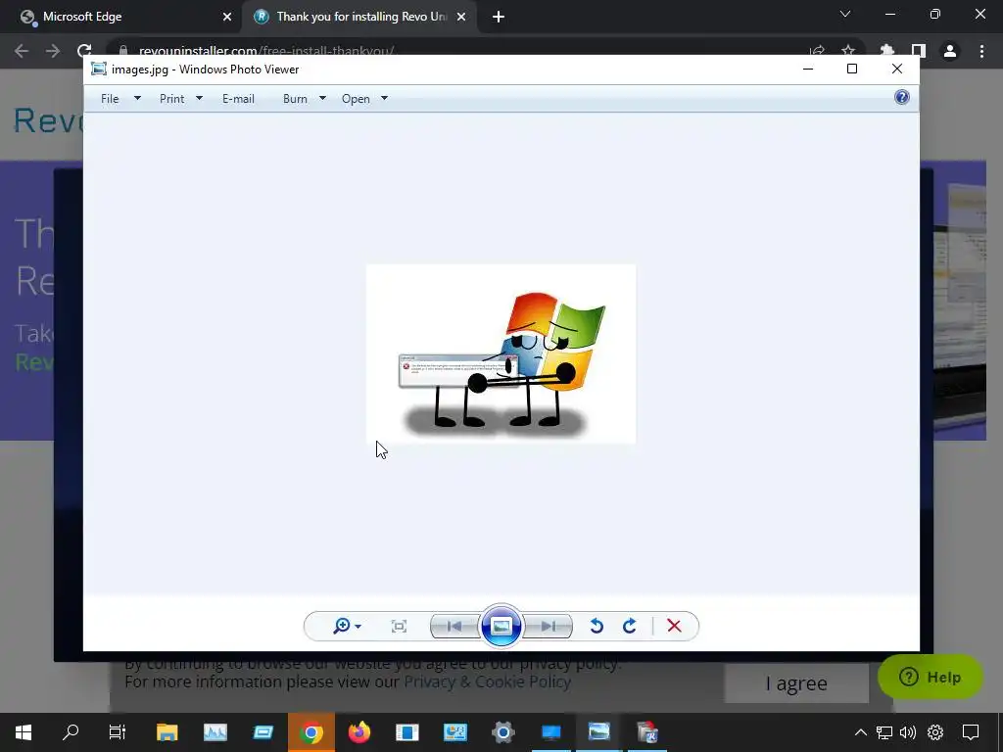
Task: Open File Explorer from the taskbar
Action: (x=167, y=732)
